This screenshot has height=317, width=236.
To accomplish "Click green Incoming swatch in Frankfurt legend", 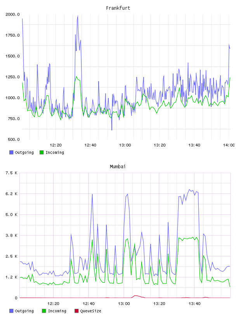I will [42, 152].
